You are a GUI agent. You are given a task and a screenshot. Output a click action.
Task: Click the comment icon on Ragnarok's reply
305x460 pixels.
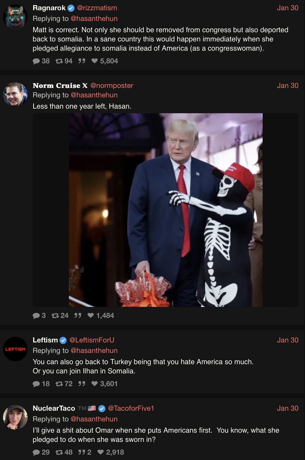click(36, 61)
